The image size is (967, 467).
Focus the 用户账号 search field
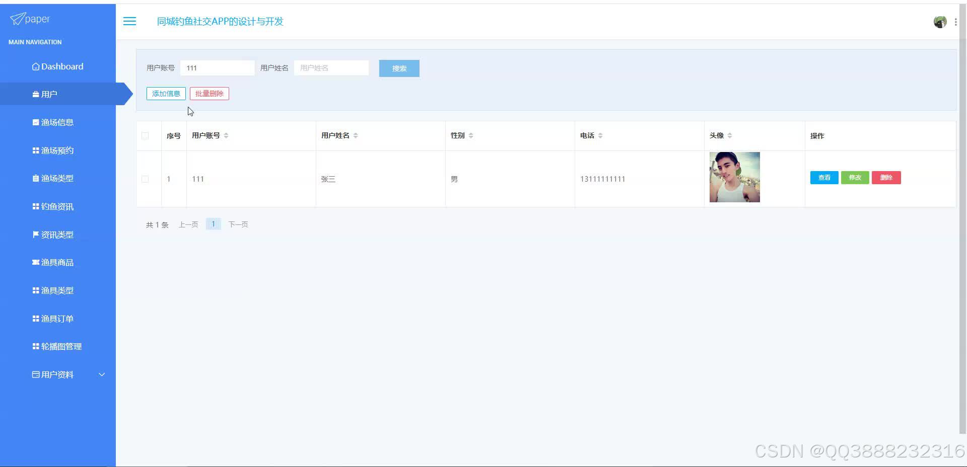(x=218, y=68)
